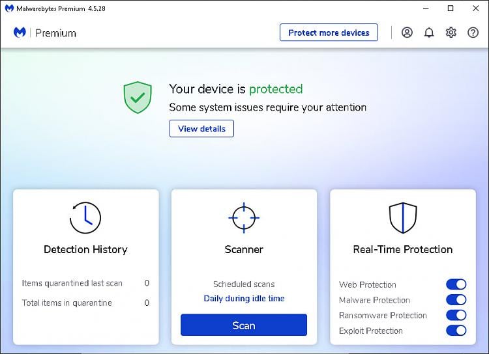Image resolution: width=489 pixels, height=354 pixels.
Task: Click 'Web Protection' label
Action: click(x=367, y=284)
